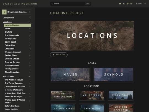Open the Tumblr link icon
The width and height of the screenshot is (149, 112).
pos(124,4)
